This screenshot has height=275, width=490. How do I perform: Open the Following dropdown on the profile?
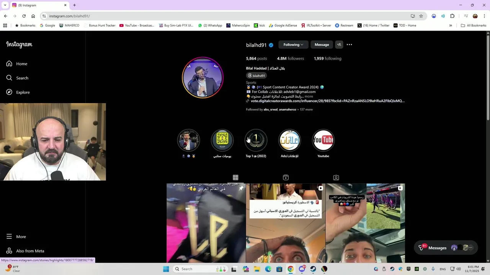coord(293,45)
